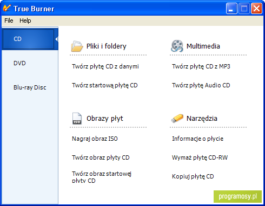This screenshot has height=206, width=265.
Task: Click Nagraj obraz ISO
Action: [x=95, y=139]
